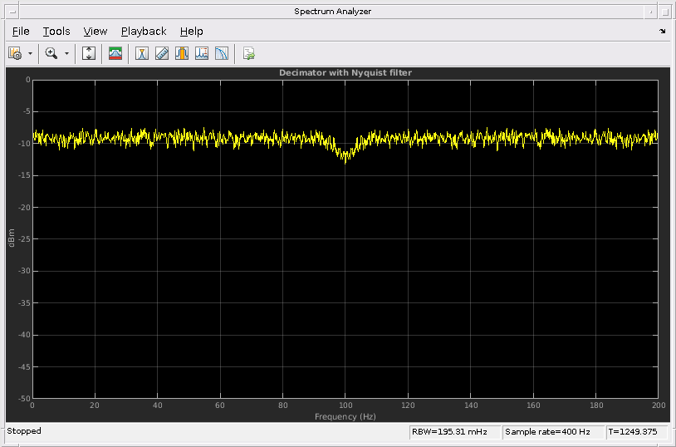Image resolution: width=676 pixels, height=447 pixels.
Task: Select the Zoom In tool
Action: [x=51, y=53]
